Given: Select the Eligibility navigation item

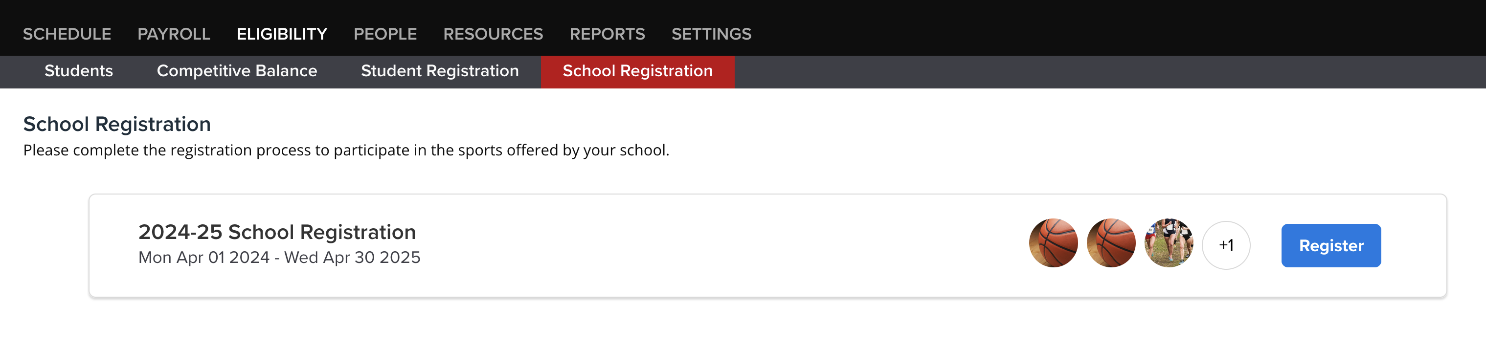Looking at the screenshot, I should pyautogui.click(x=282, y=34).
